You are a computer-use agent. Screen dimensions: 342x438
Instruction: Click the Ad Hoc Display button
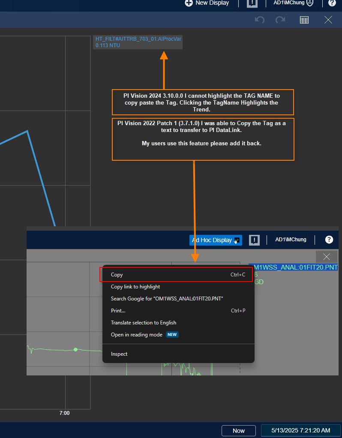(x=216, y=240)
